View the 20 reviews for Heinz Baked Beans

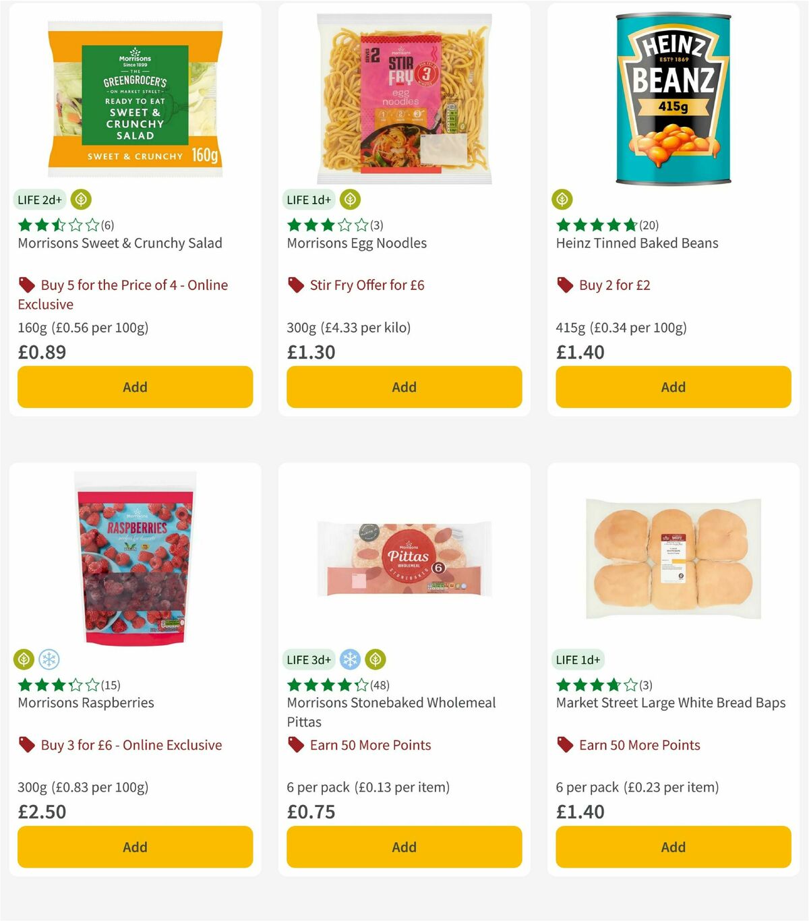point(649,225)
